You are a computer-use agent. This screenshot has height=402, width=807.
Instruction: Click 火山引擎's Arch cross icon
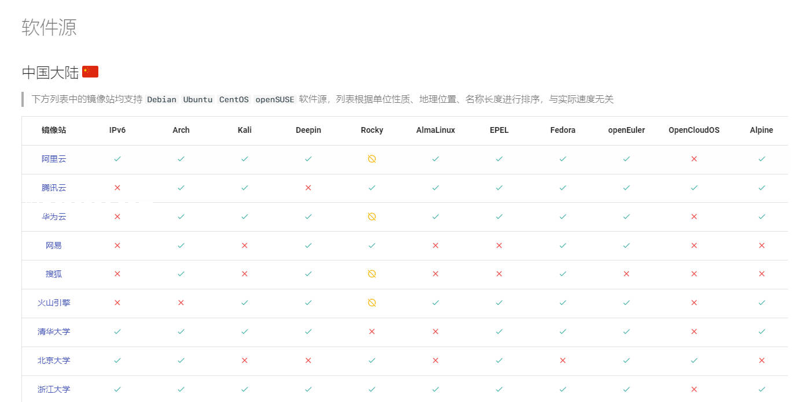click(x=181, y=303)
